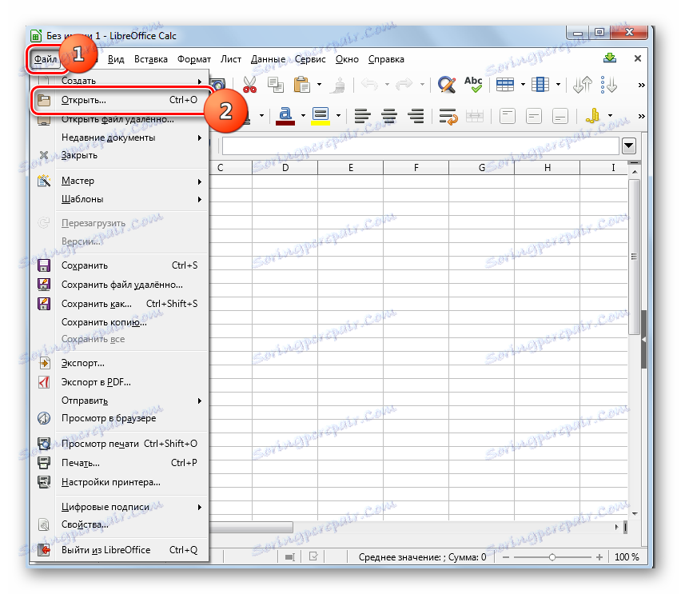Image resolution: width=681 pixels, height=594 pixels.
Task: Click the Sort descending icon
Action: pos(609,85)
